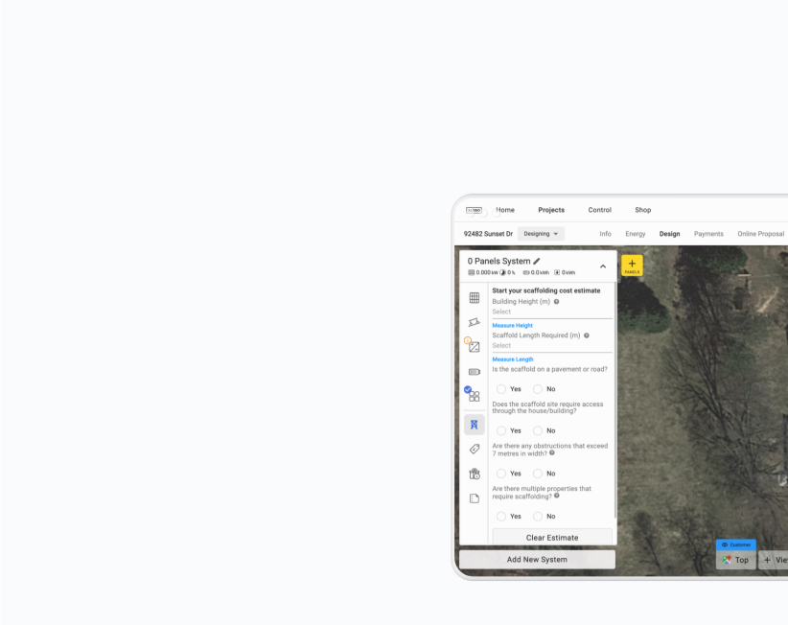The height and width of the screenshot is (625, 788).
Task: Open the Inverters tab icon
Action: tap(474, 347)
